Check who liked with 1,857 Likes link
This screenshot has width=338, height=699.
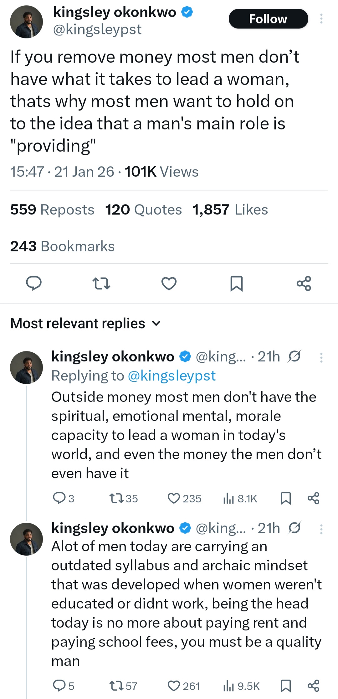229,209
